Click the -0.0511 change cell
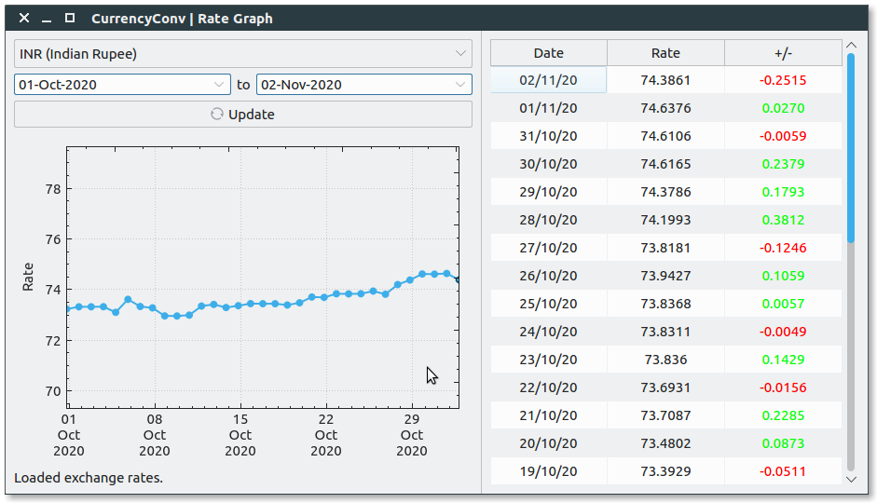This screenshot has width=877, height=503. 783,471
